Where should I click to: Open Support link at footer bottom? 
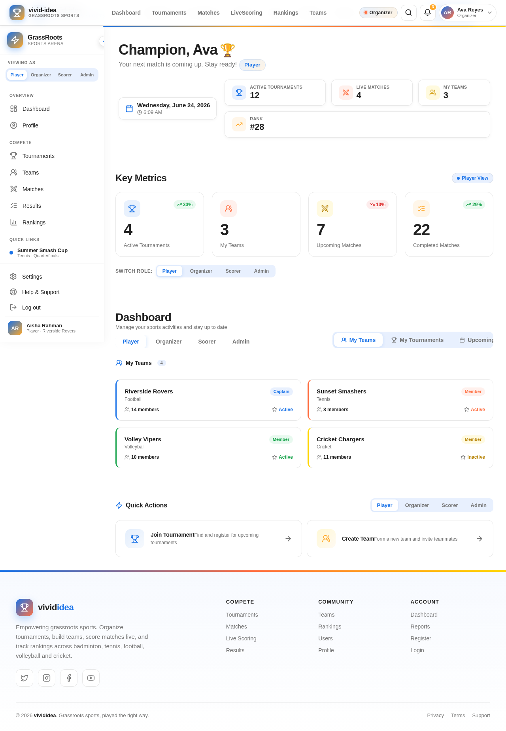point(481,715)
